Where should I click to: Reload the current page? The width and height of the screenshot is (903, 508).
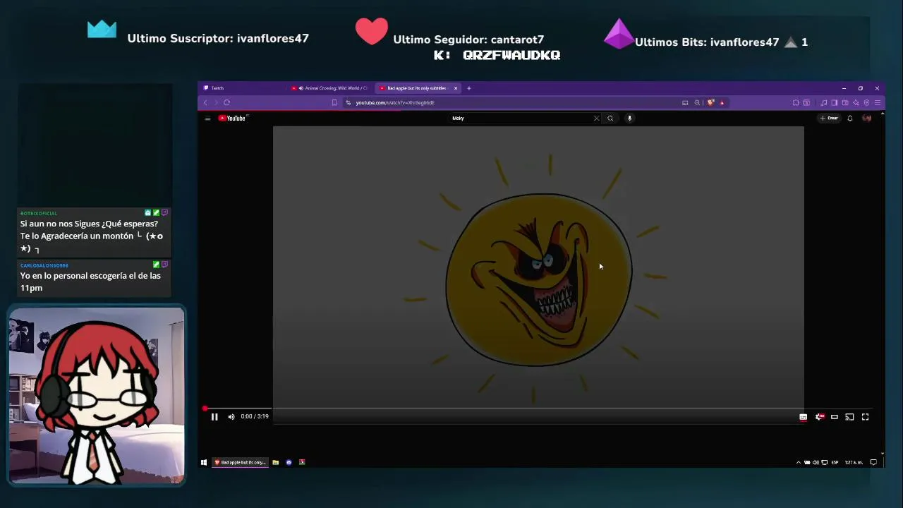coord(226,103)
